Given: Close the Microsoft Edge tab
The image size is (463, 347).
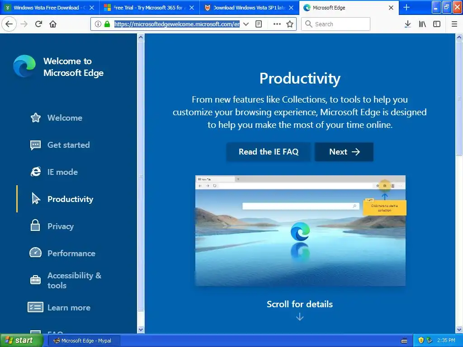Looking at the screenshot, I should pyautogui.click(x=391, y=8).
